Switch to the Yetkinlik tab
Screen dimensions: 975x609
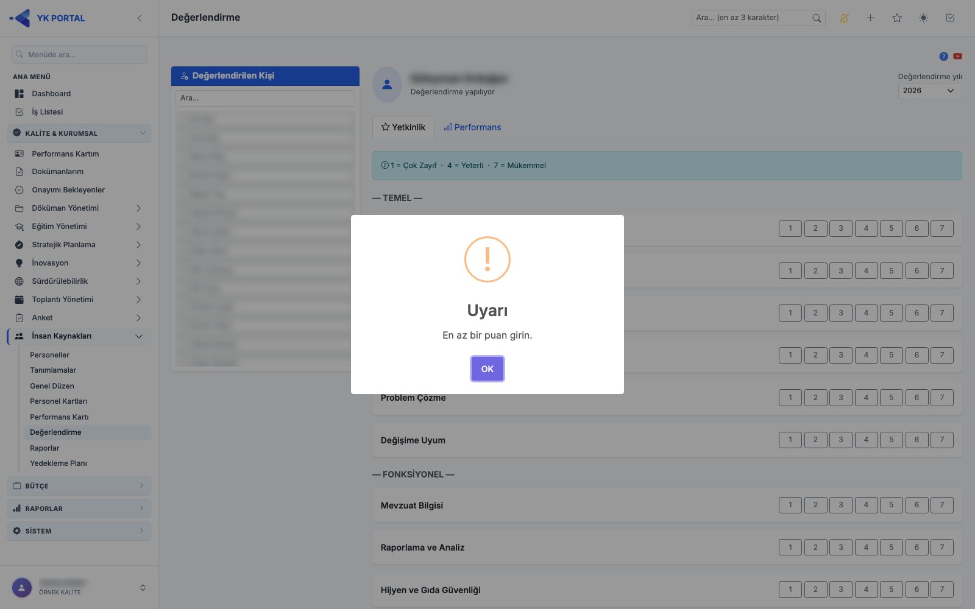(403, 127)
